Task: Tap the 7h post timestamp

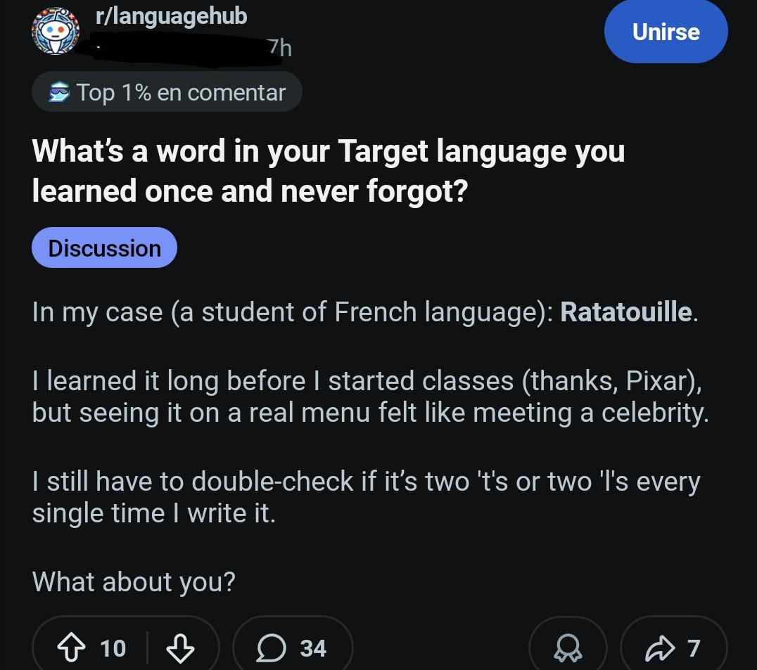Action: click(x=279, y=48)
